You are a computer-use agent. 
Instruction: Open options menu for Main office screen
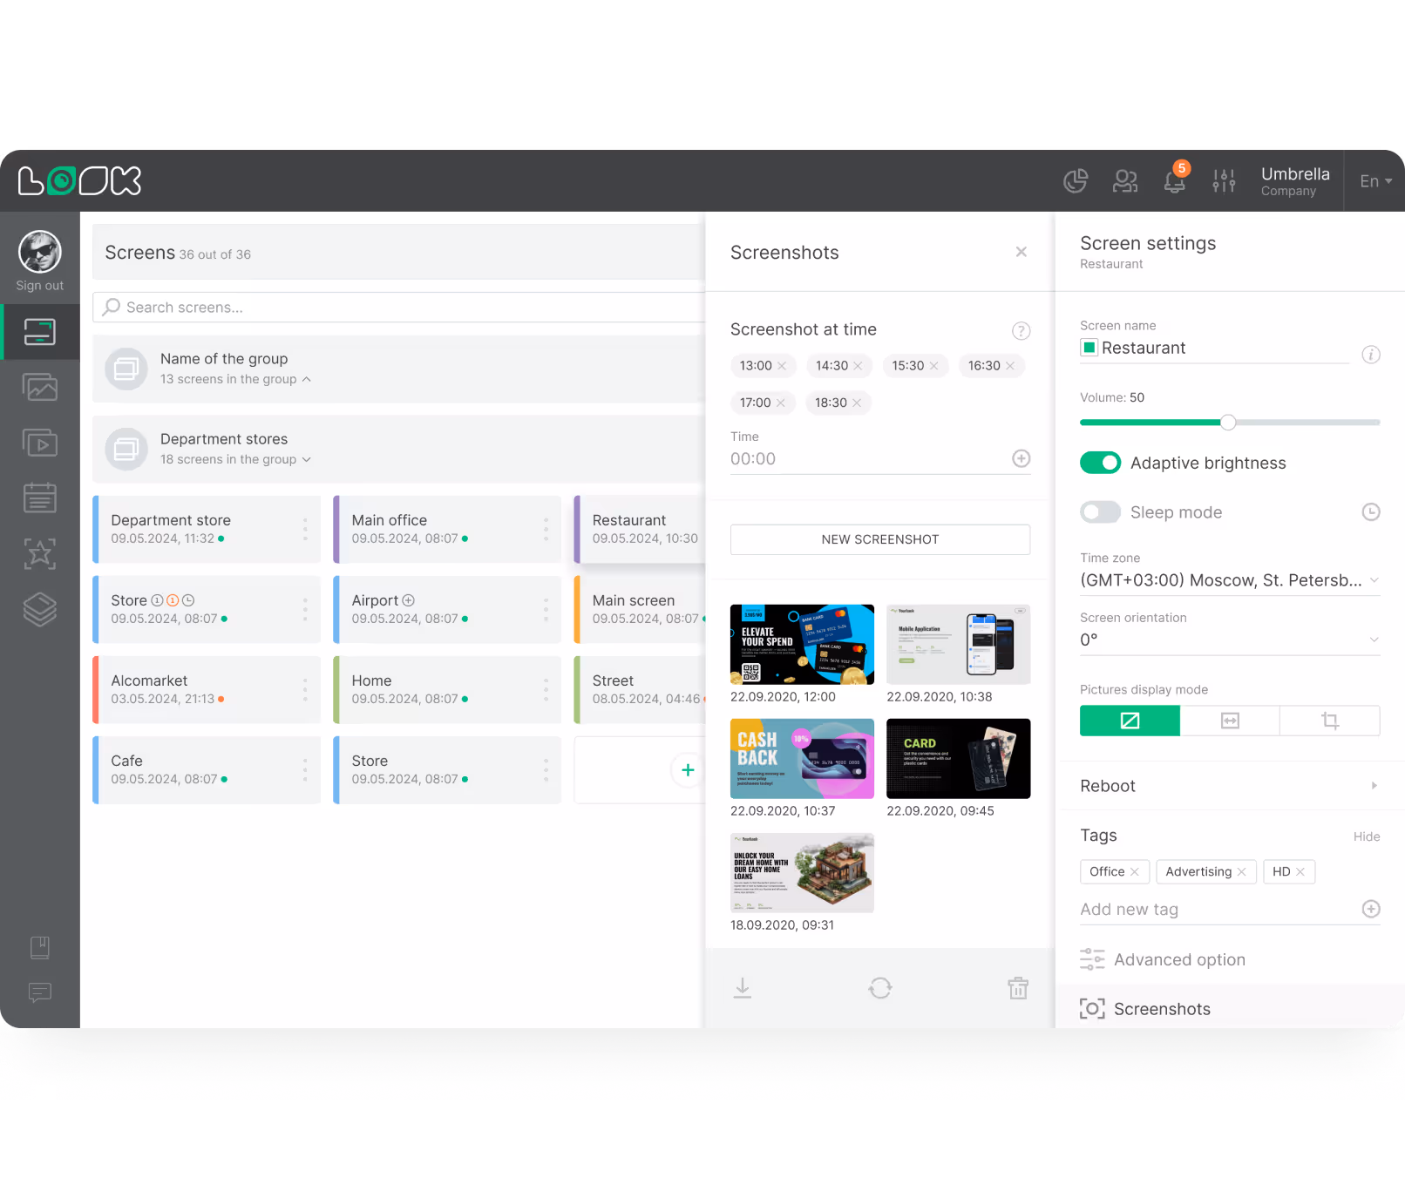click(x=546, y=529)
